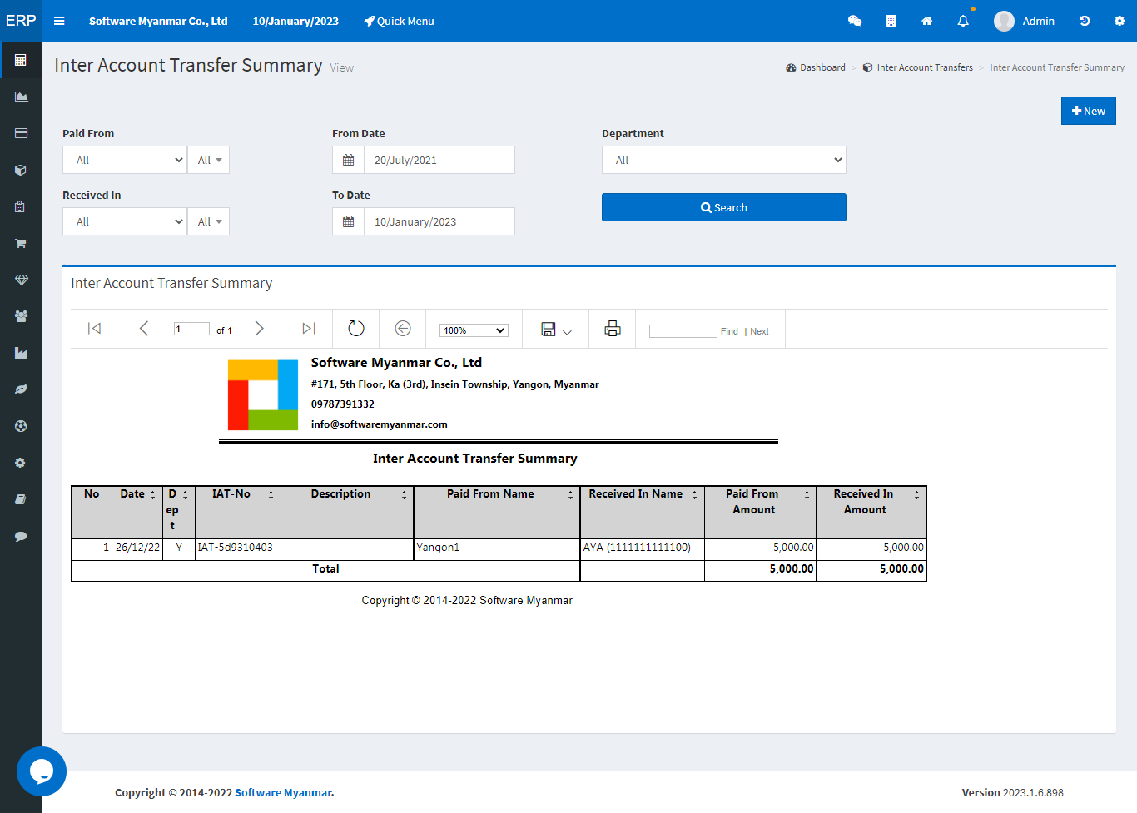Viewport: 1137px width, 813px height.
Task: Click the Find link in report toolbar
Action: tap(729, 331)
